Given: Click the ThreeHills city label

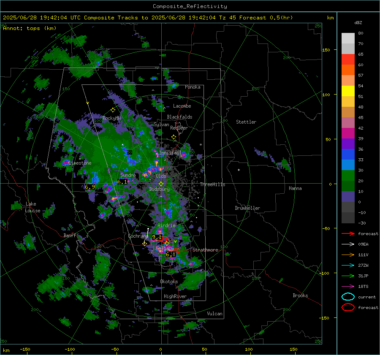Looking at the screenshot, I should pyautogui.click(x=212, y=184).
